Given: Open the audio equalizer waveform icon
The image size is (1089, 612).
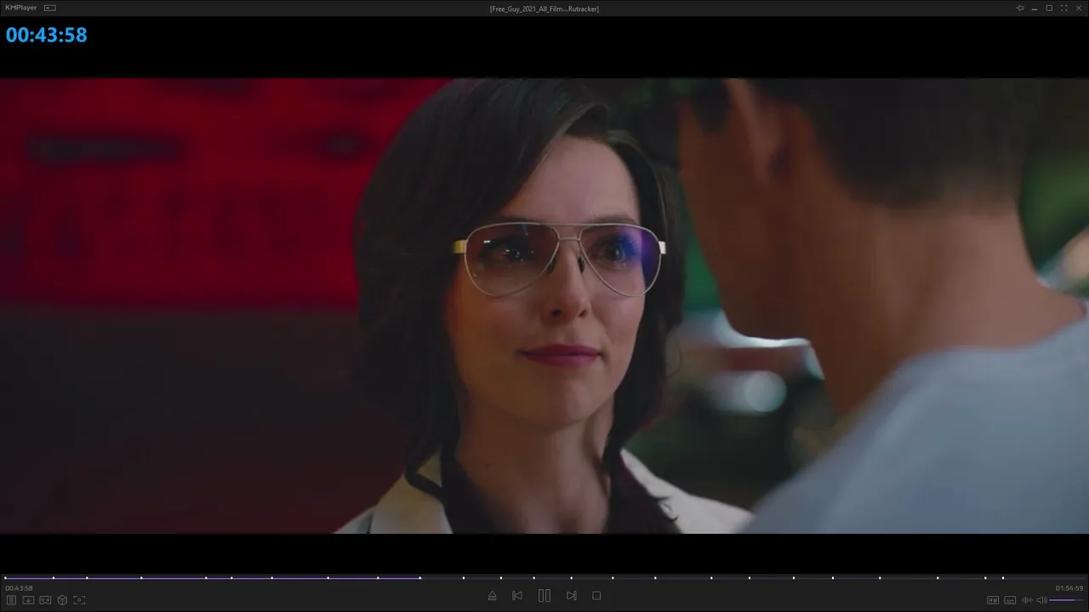Looking at the screenshot, I should pyautogui.click(x=1027, y=600).
